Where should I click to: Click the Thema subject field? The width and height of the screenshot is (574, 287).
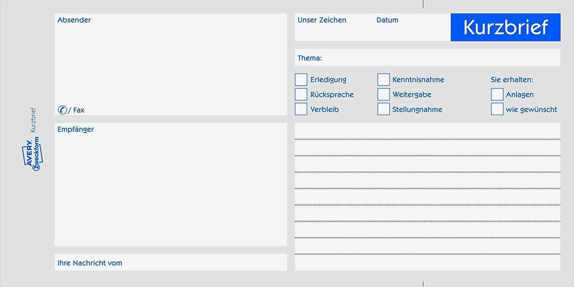pyautogui.click(x=440, y=58)
